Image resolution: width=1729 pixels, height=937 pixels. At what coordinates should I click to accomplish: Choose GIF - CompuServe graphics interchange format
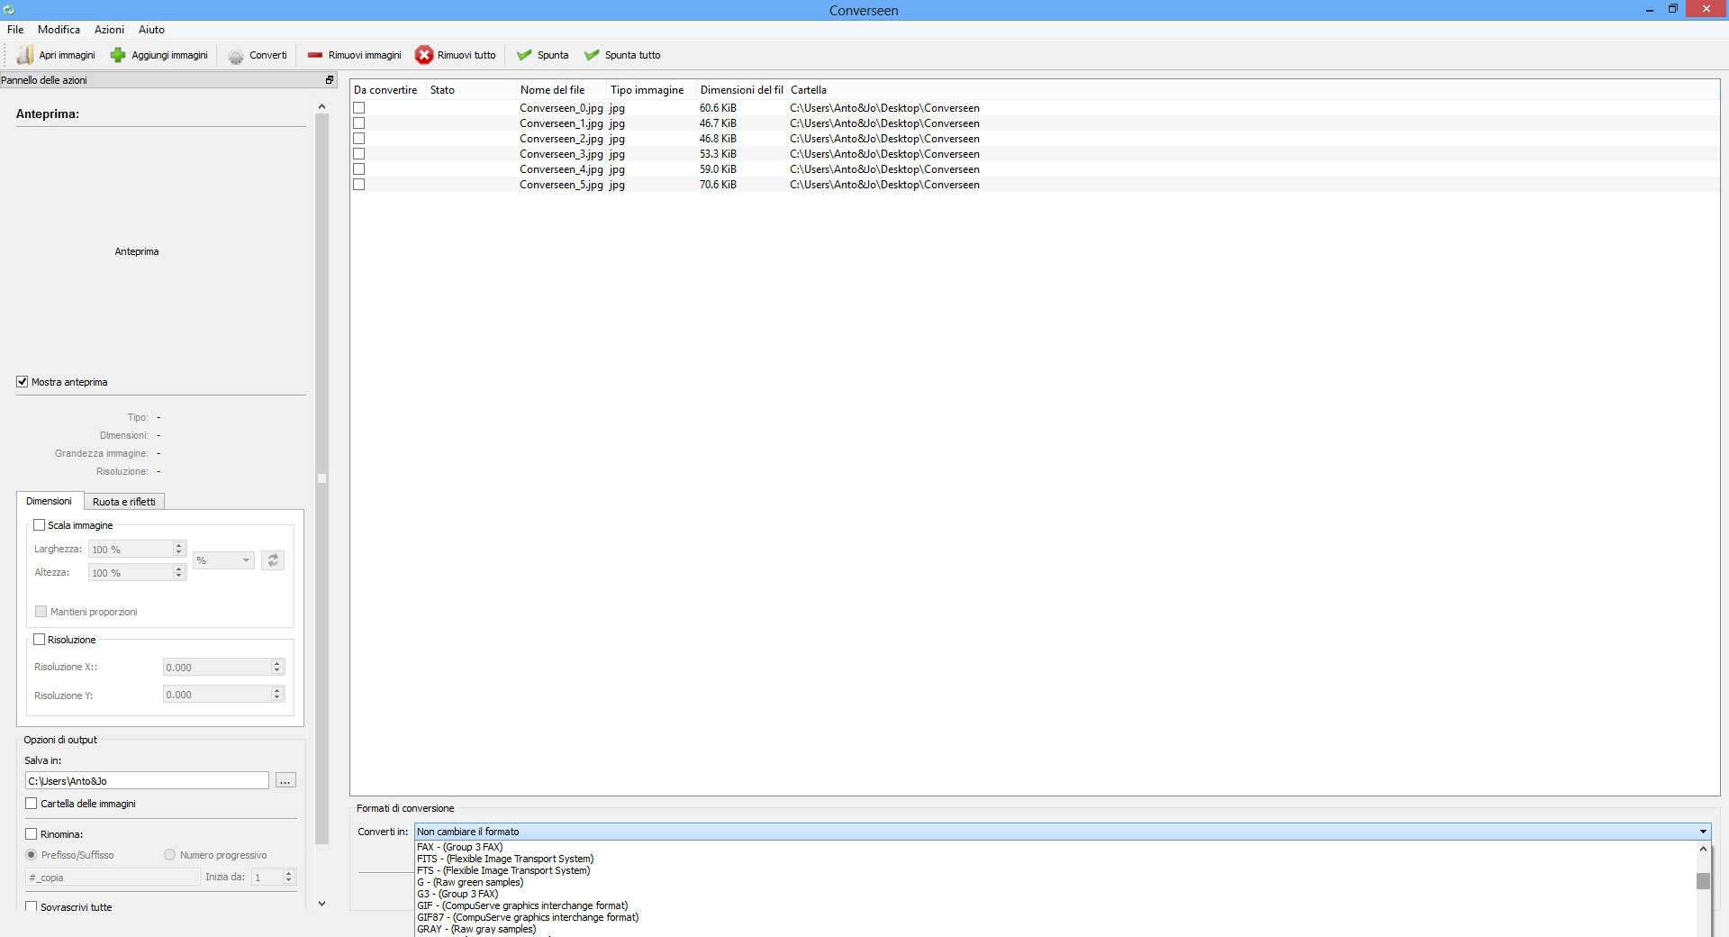click(522, 905)
